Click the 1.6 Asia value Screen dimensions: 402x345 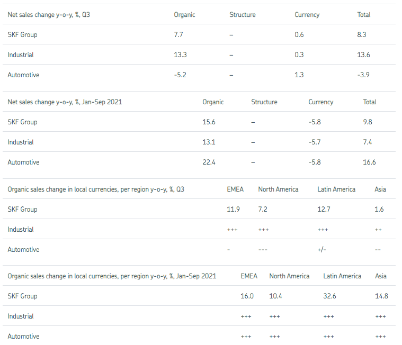coord(379,210)
